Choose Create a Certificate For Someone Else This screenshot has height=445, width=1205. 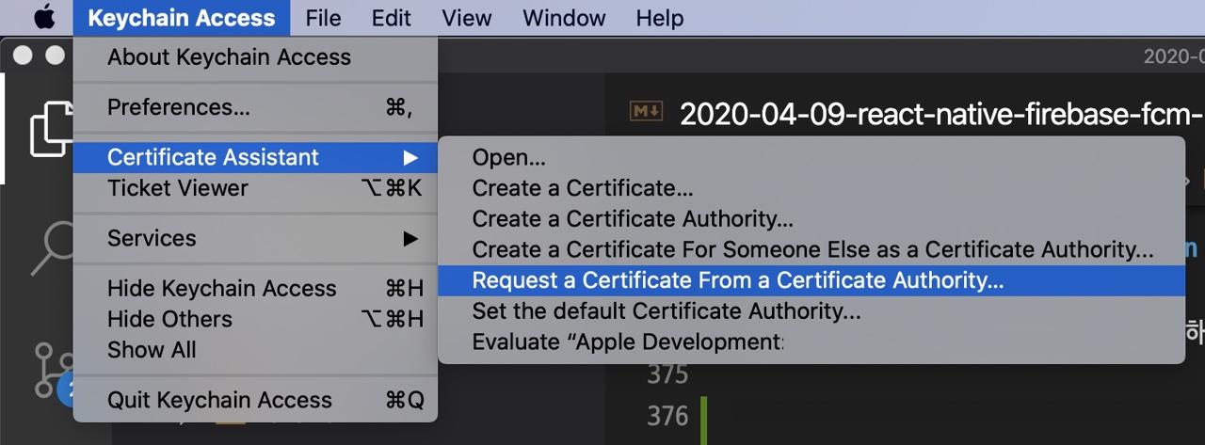(x=811, y=250)
